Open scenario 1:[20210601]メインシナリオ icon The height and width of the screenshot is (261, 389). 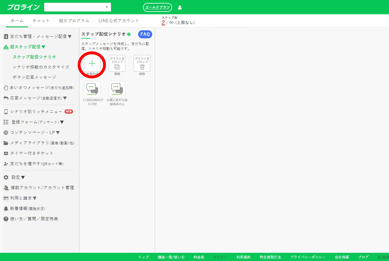[92, 89]
